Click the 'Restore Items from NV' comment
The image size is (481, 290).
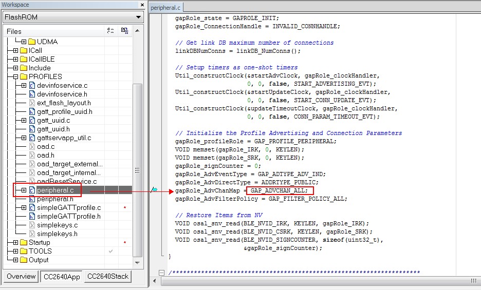pyautogui.click(x=219, y=215)
